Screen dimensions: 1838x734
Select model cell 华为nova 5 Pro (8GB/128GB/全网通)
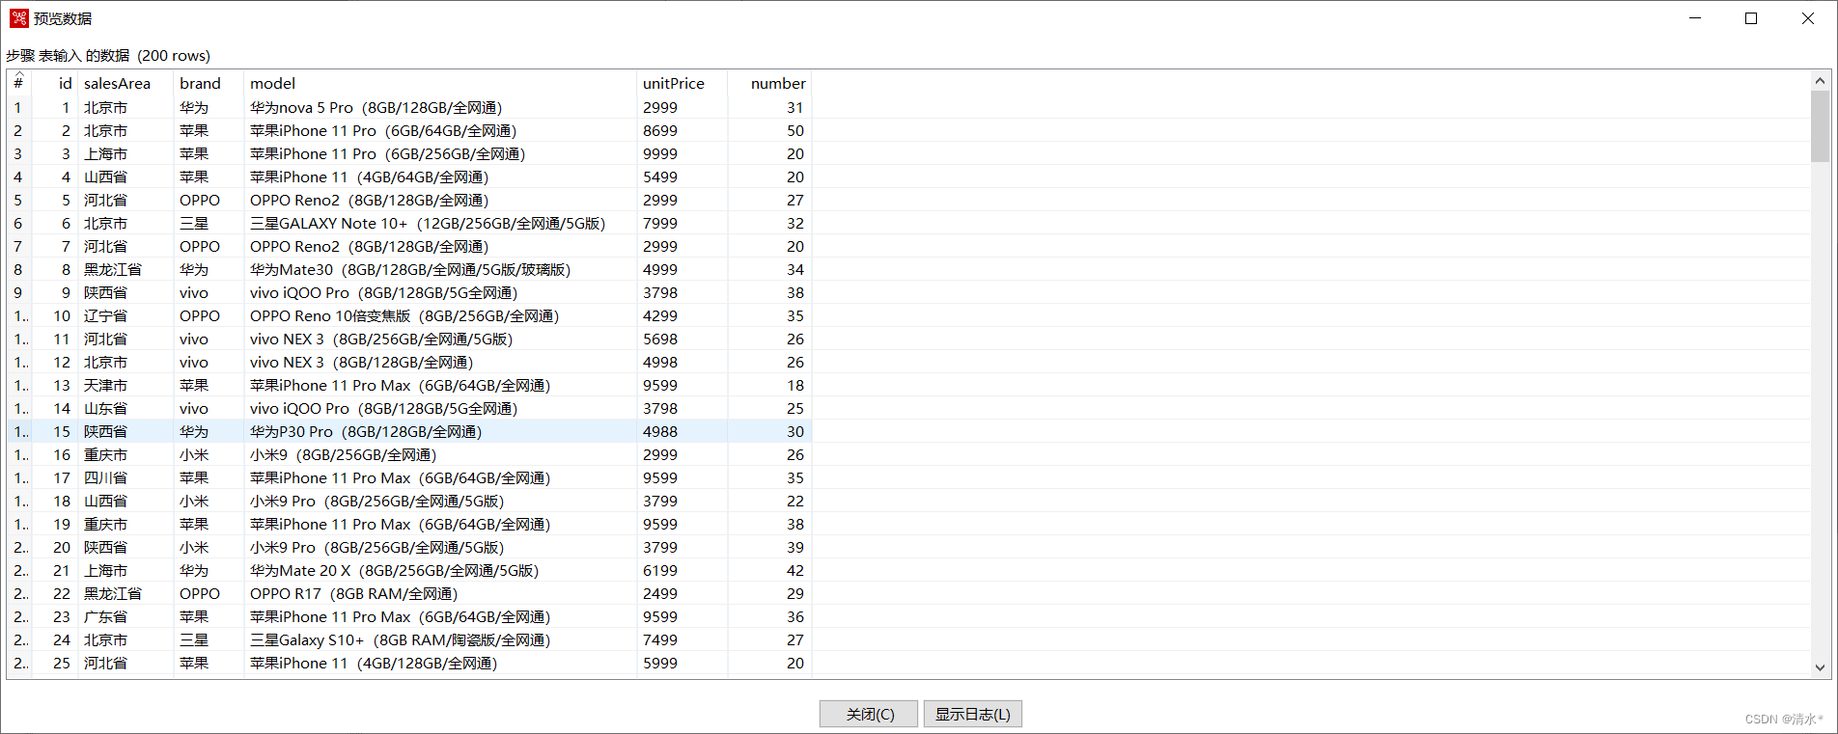tap(376, 107)
